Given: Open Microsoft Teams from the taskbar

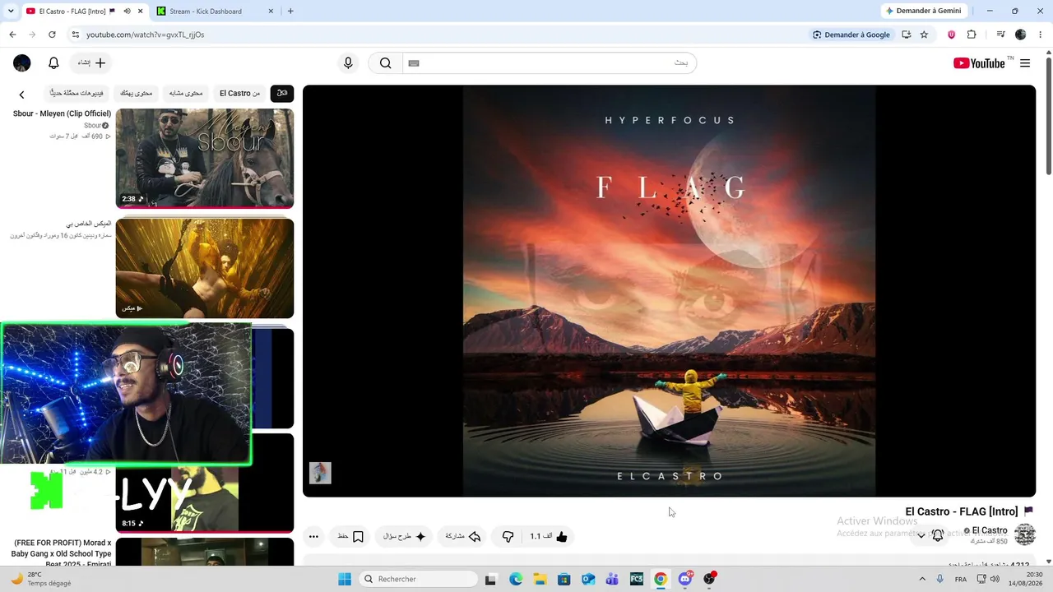Looking at the screenshot, I should 612,579.
